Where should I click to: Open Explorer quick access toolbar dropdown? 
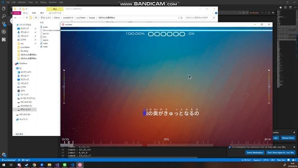tap(26, 9)
